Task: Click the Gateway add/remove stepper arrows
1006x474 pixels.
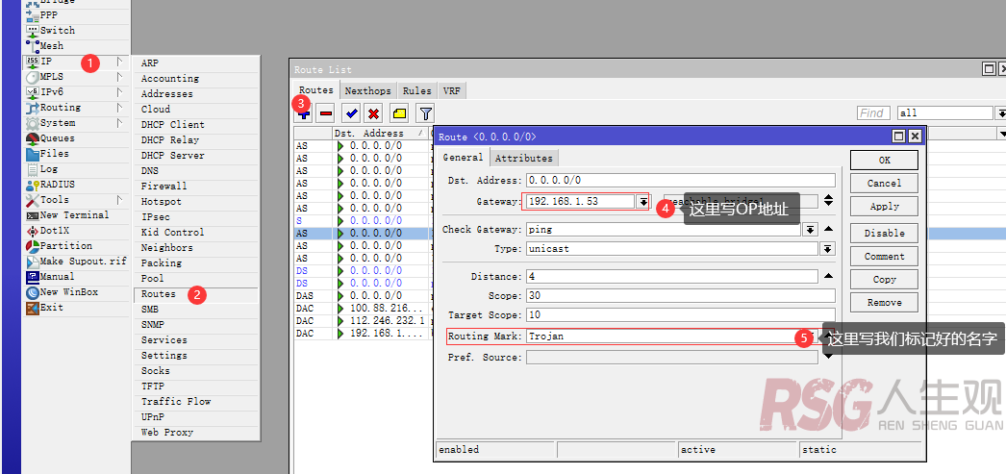Action: click(x=828, y=201)
